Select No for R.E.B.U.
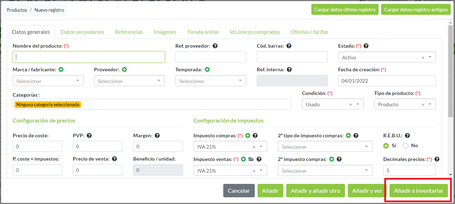Image resolution: width=455 pixels, height=204 pixels. (405, 145)
